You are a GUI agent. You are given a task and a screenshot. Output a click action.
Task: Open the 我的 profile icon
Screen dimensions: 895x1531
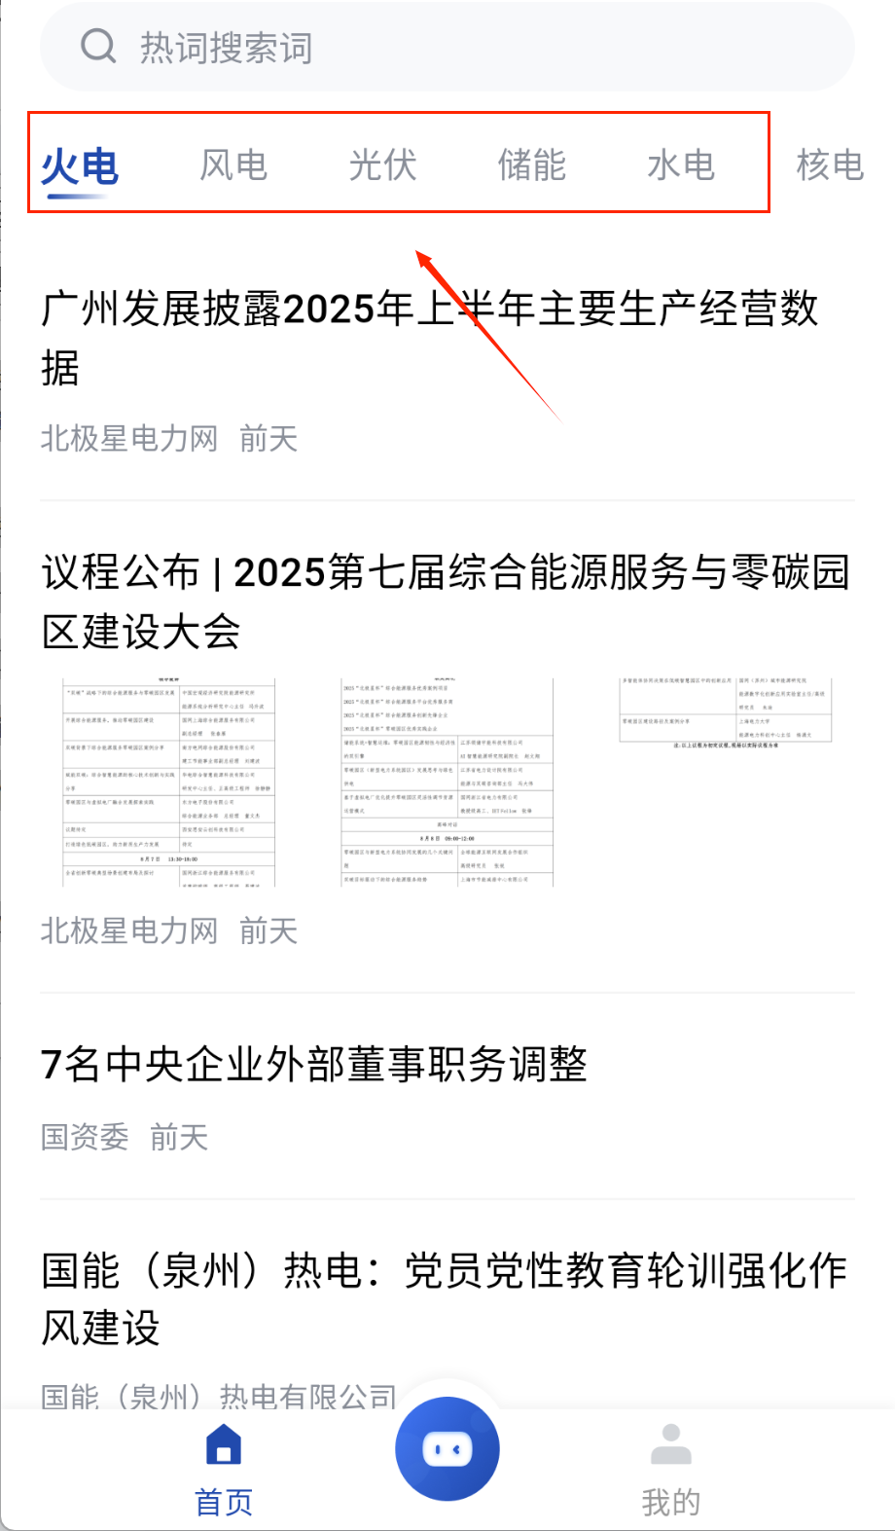[x=670, y=1444]
